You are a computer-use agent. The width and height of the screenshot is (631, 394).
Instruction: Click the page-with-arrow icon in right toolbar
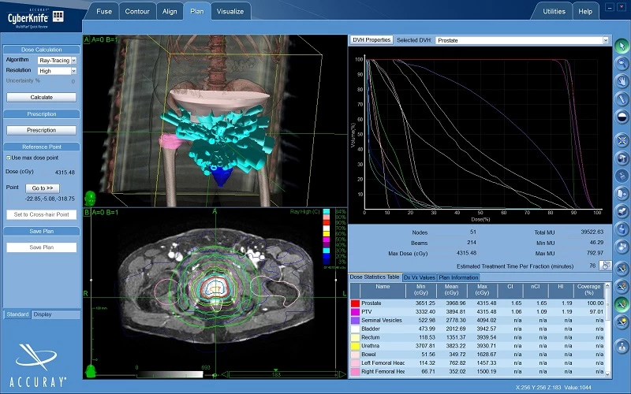tap(622, 193)
